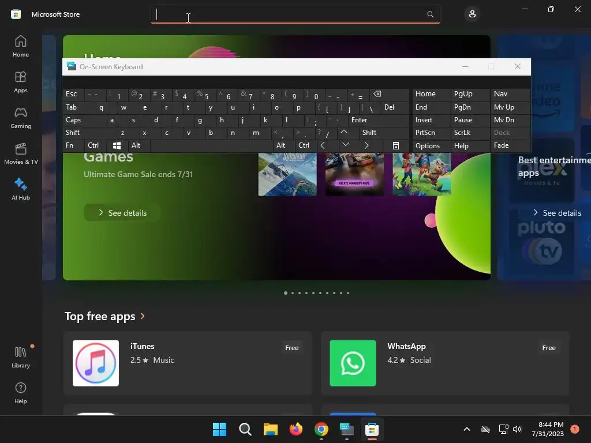Open the clock and date in taskbar
Screen dimensions: 591x443
(x=548, y=429)
